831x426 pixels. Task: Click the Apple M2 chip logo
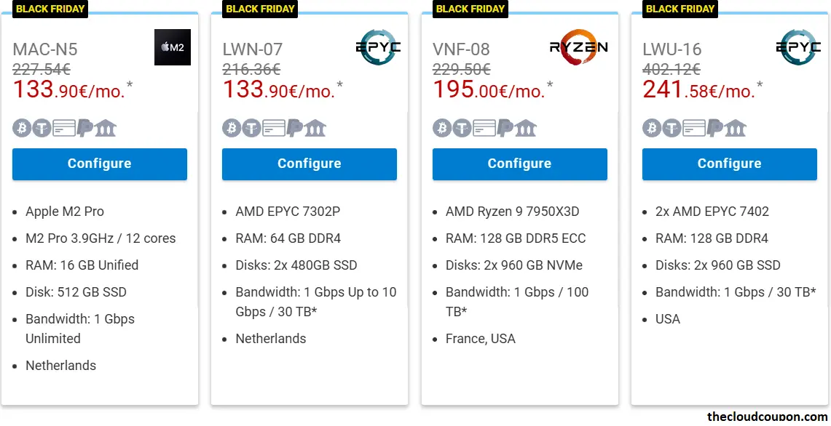point(172,47)
